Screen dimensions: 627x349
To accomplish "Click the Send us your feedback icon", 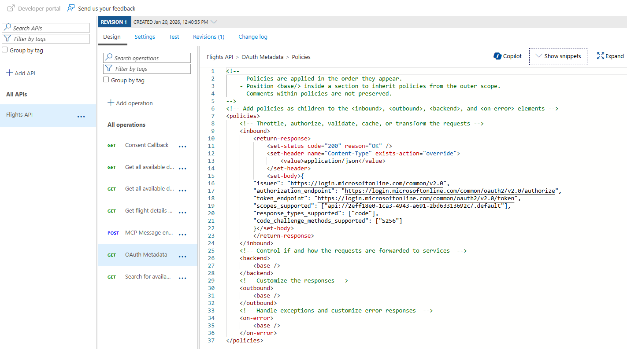I will [70, 8].
